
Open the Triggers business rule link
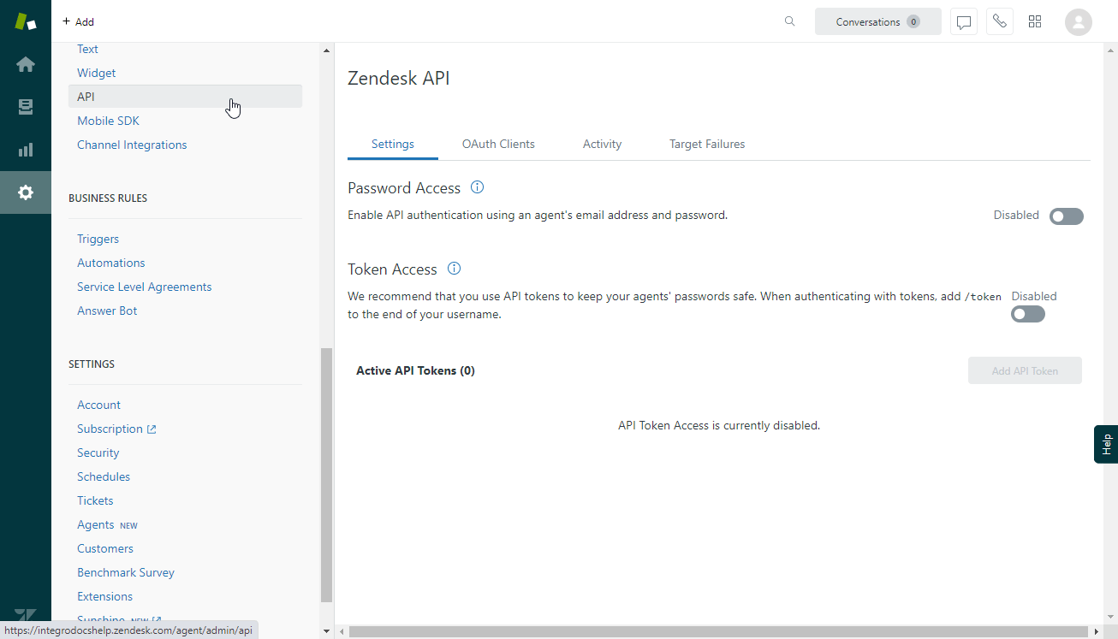[98, 240]
